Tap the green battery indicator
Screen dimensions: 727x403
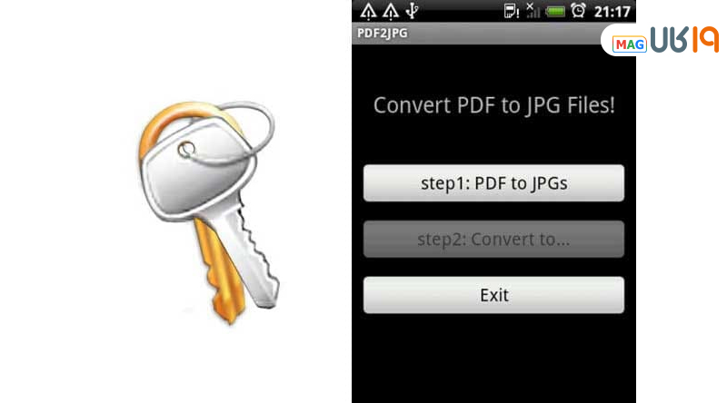(555, 12)
